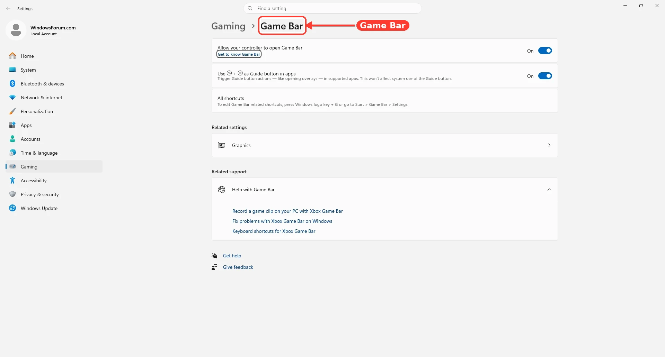Turn off controller opens Game Bar toggle
This screenshot has height=357, width=665.
(x=545, y=51)
